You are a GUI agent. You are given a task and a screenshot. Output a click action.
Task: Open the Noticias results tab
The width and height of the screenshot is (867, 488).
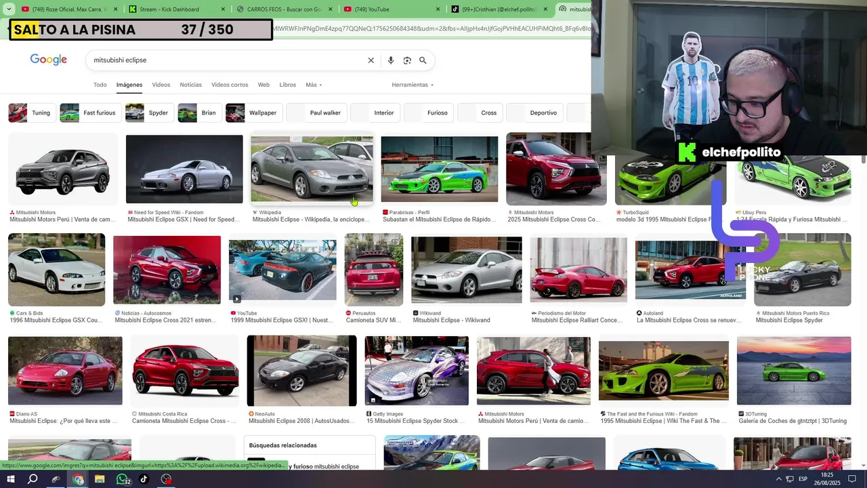point(191,85)
